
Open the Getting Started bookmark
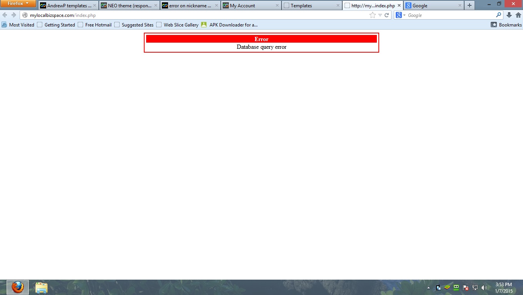pyautogui.click(x=56, y=25)
